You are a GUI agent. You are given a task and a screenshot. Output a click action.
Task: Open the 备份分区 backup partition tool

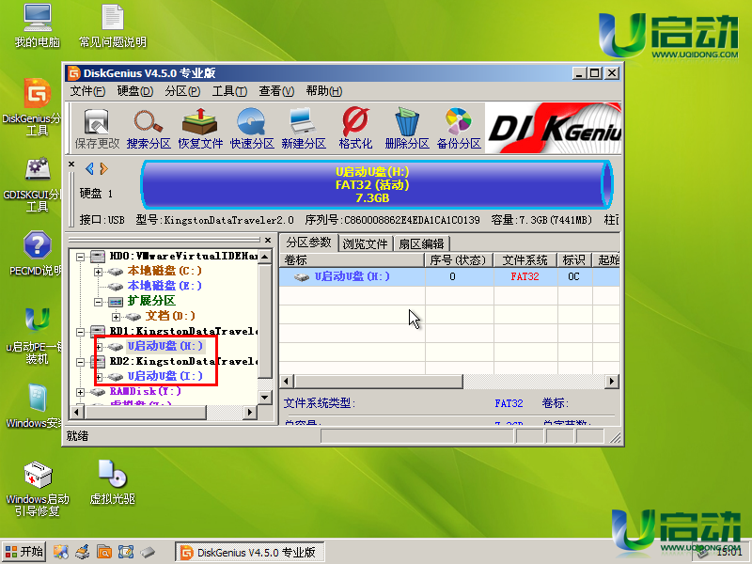457,128
